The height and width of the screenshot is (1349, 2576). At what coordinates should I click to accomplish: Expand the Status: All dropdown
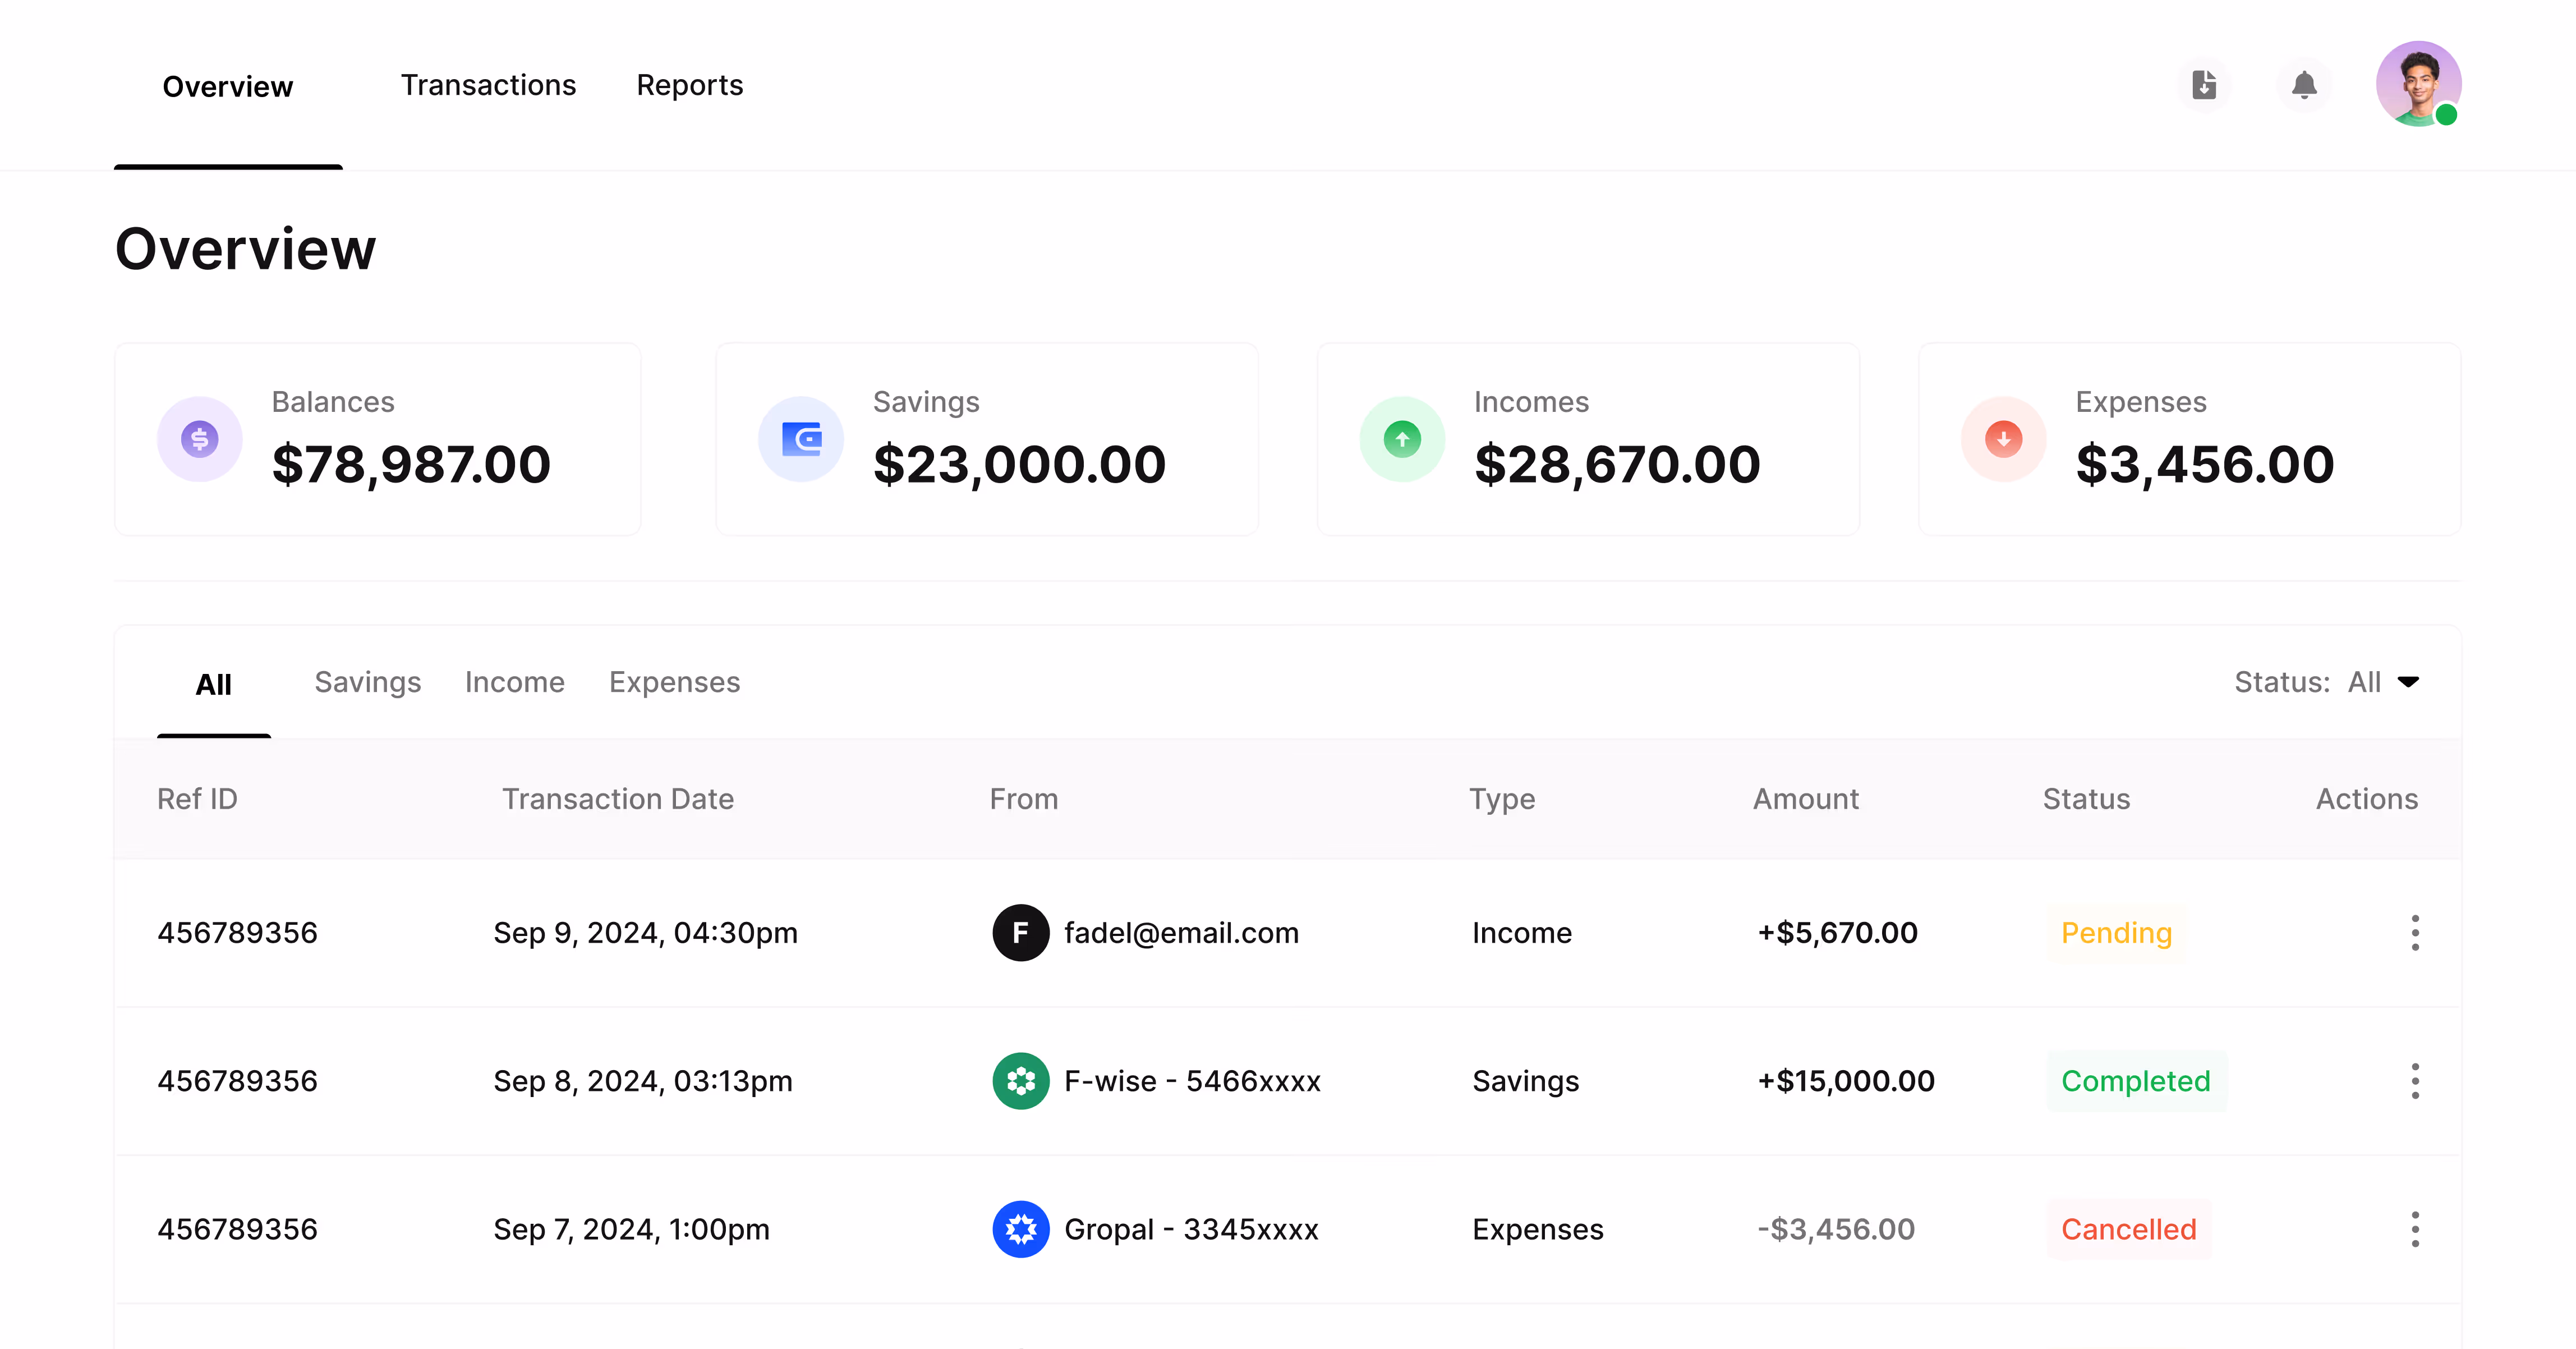2327,682
